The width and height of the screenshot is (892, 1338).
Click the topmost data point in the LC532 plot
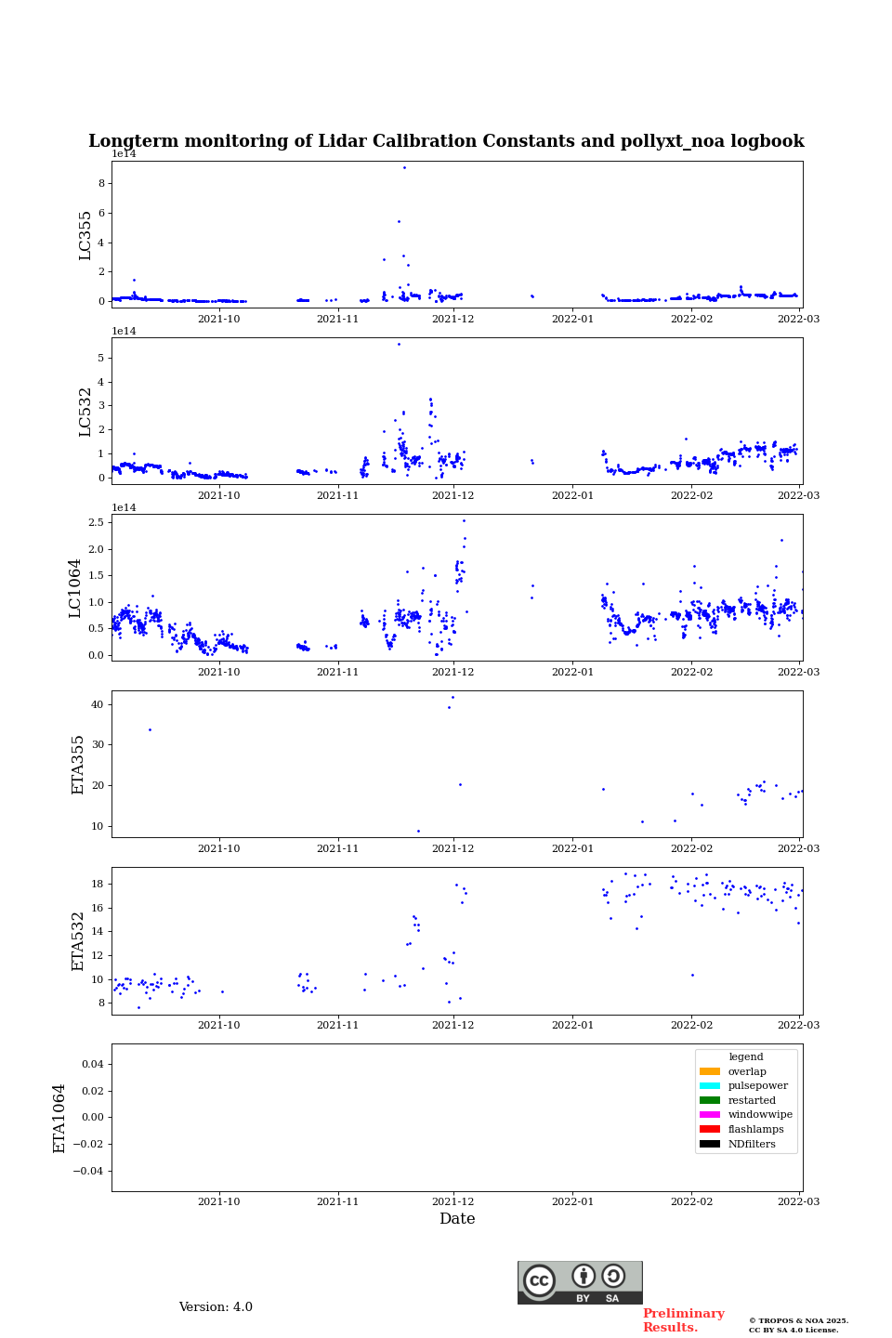click(x=399, y=345)
